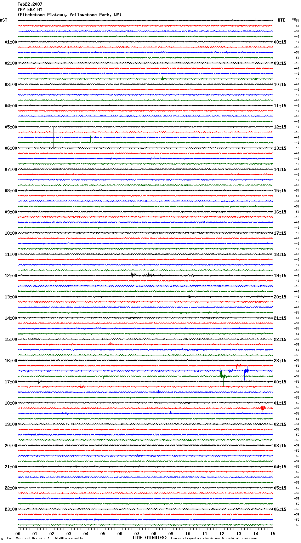Click minute 10 on the bottom time axis

click(x=188, y=533)
